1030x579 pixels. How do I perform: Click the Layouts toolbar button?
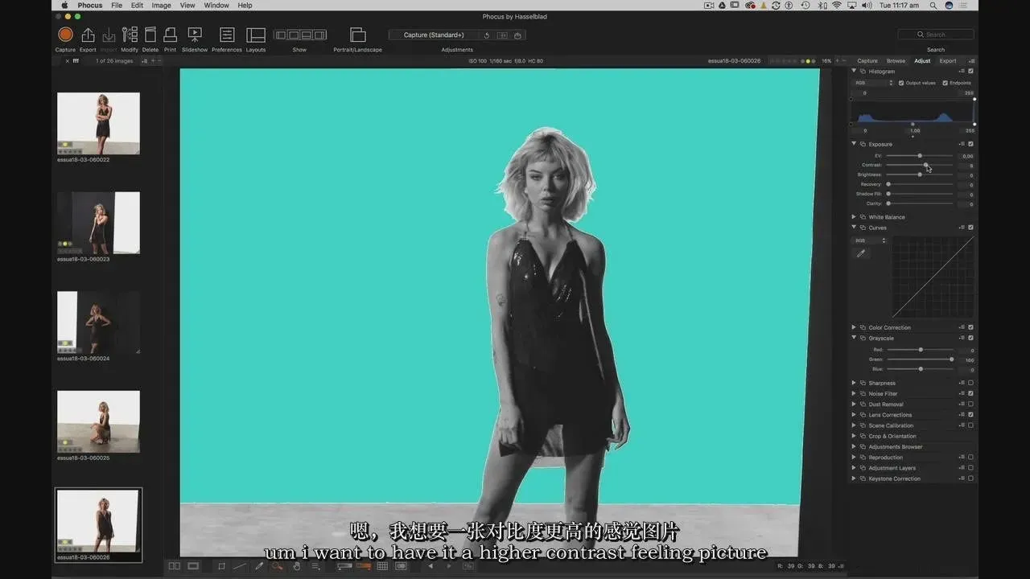pos(256,35)
